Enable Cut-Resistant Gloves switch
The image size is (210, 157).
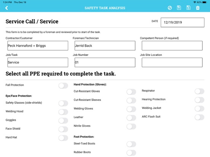(x=131, y=92)
